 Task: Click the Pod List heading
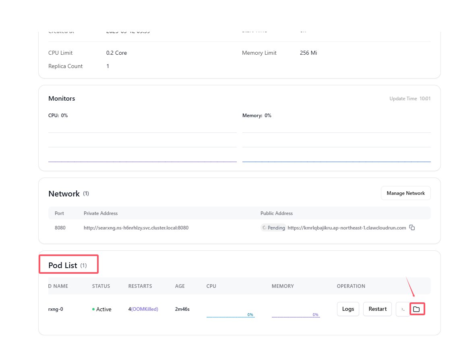point(63,265)
